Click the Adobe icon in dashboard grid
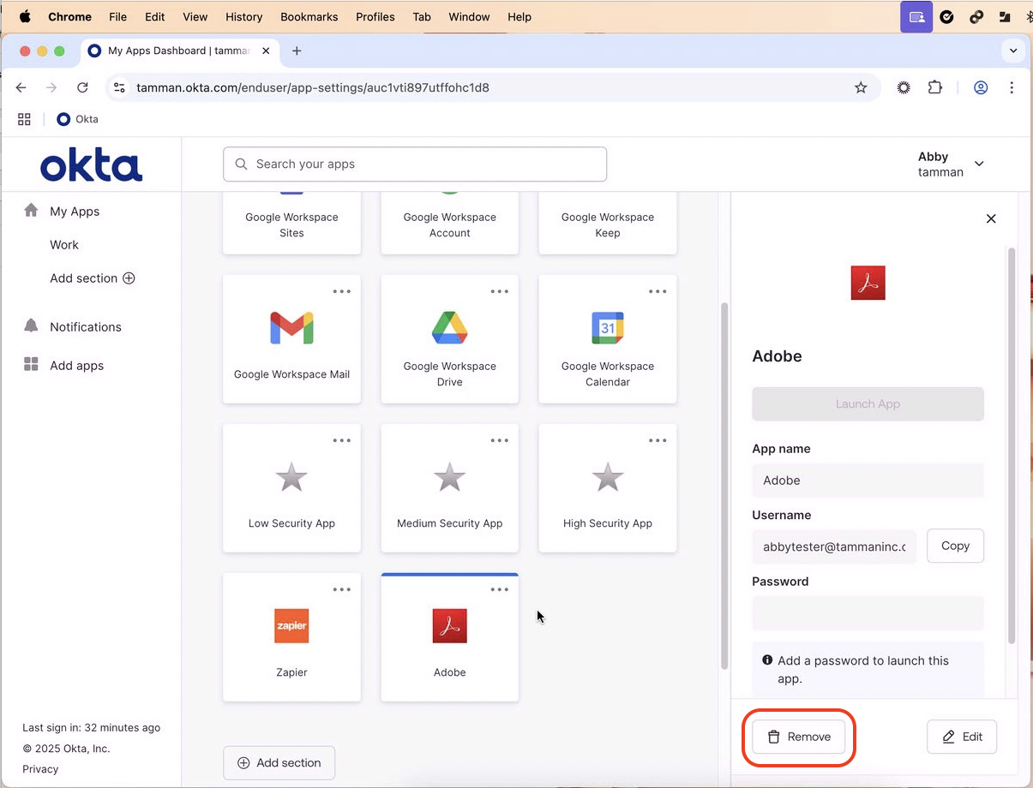Viewport: 1033px width, 788px height. pos(449,626)
